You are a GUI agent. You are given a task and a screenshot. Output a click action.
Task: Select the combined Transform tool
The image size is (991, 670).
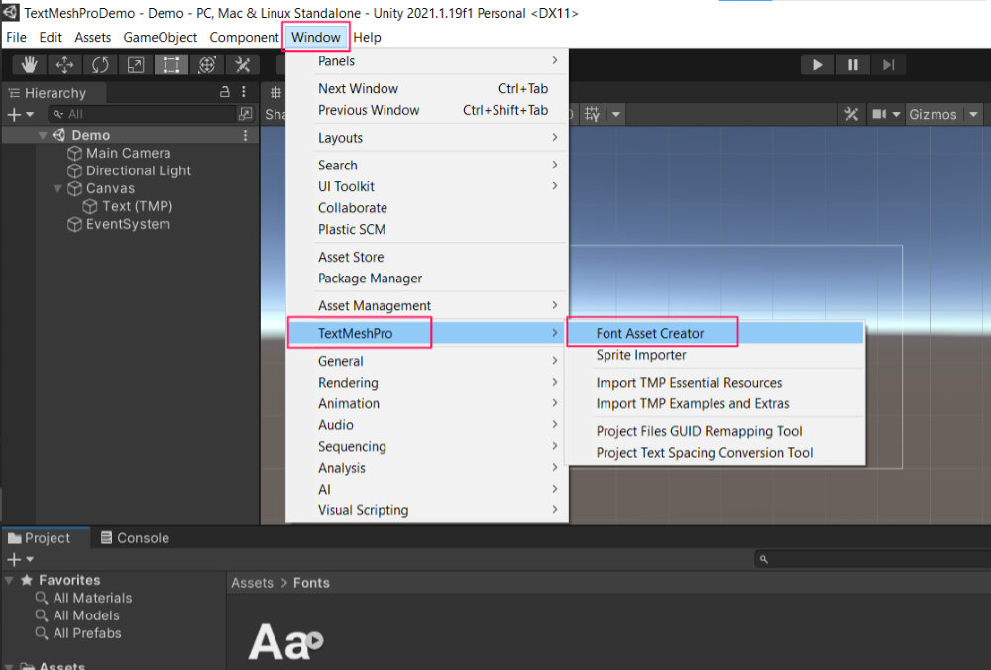[207, 65]
